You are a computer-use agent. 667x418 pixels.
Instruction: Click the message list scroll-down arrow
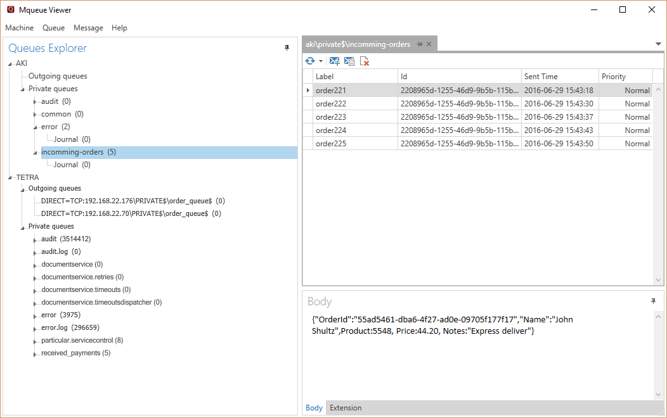pyautogui.click(x=658, y=280)
